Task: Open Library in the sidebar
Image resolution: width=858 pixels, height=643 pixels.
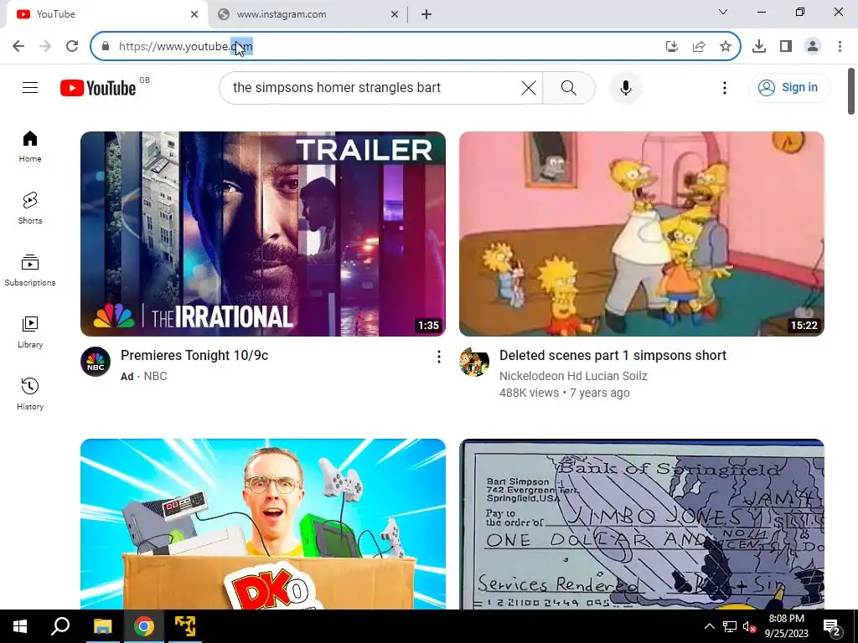Action: tap(30, 332)
